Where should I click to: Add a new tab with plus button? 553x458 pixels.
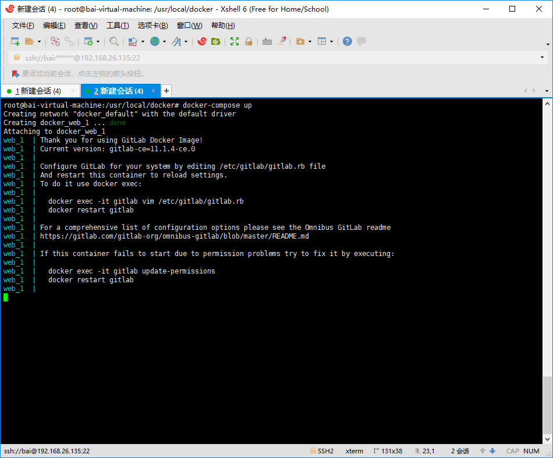coord(166,91)
